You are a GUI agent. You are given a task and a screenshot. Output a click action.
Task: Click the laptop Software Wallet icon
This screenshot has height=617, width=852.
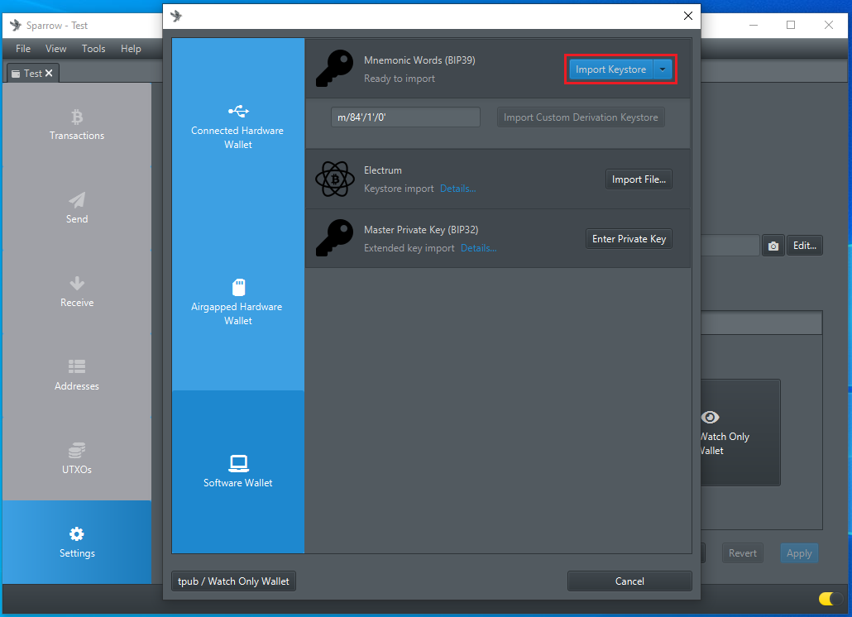[238, 463]
